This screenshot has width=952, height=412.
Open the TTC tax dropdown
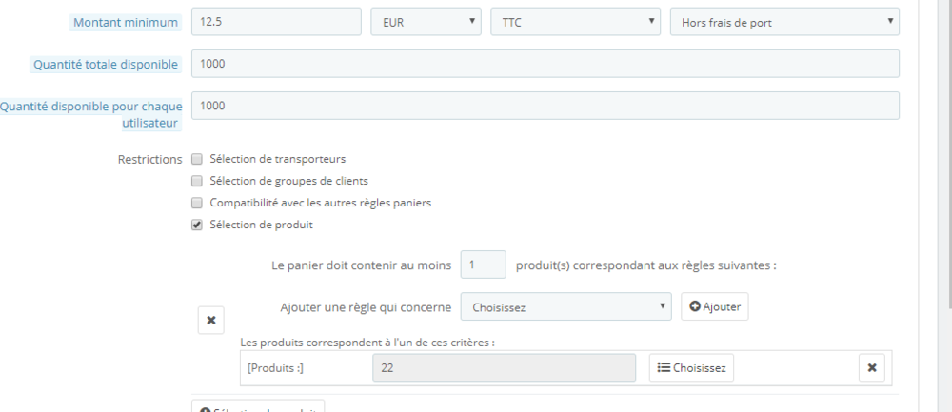575,21
